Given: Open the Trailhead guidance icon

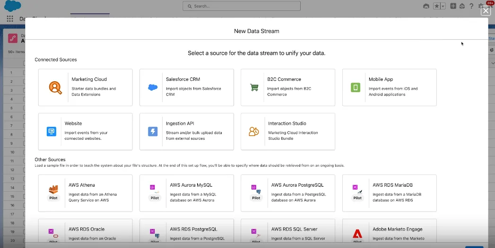Looking at the screenshot, I should 426,6.
